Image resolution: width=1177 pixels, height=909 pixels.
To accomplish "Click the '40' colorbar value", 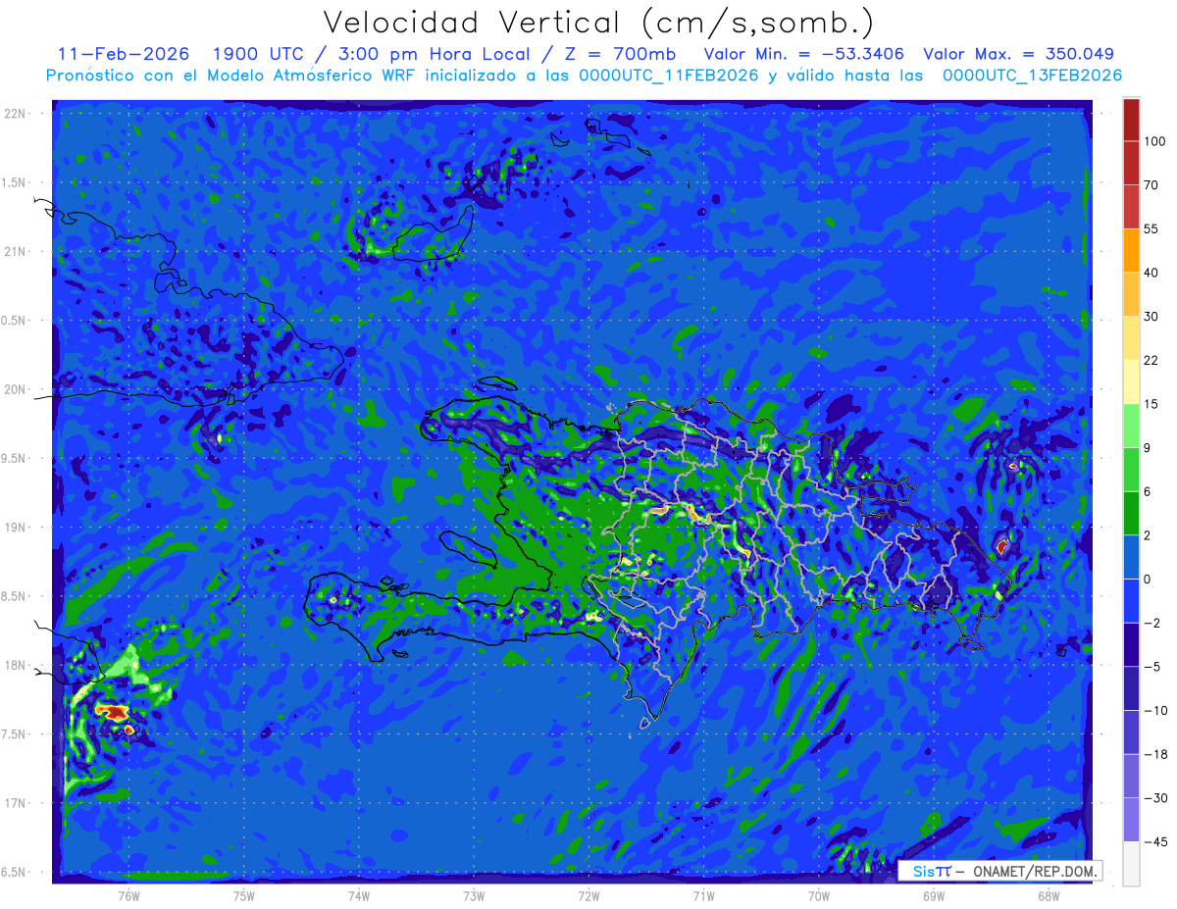I will [x=1151, y=273].
